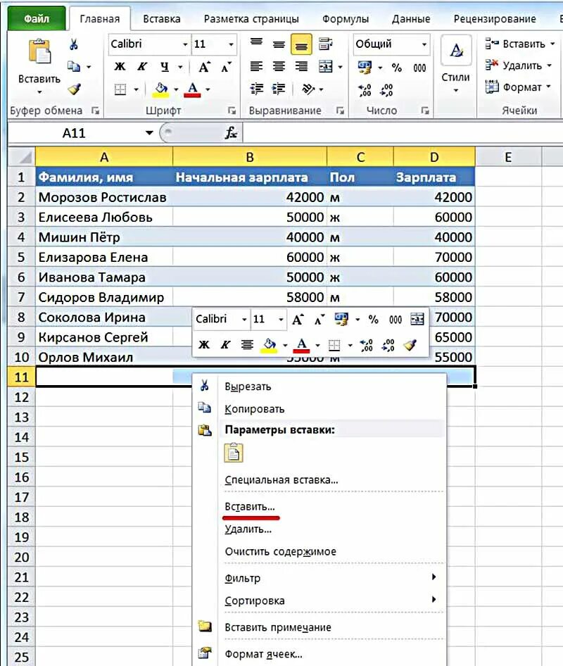The height and width of the screenshot is (666, 563).
Task: Click the Удалить cells button in the ribbon
Action: pyautogui.click(x=518, y=65)
